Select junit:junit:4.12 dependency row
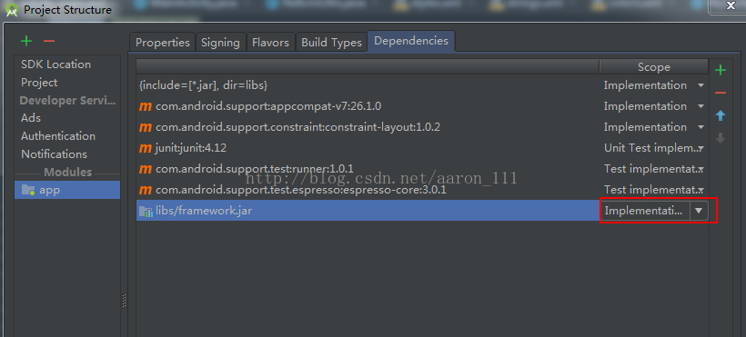Viewport: 746px width, 337px height. tap(368, 148)
